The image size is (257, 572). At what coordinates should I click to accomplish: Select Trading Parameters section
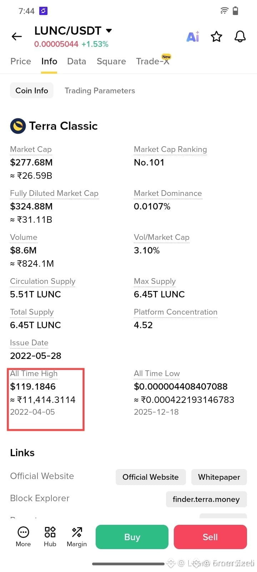[x=100, y=91]
